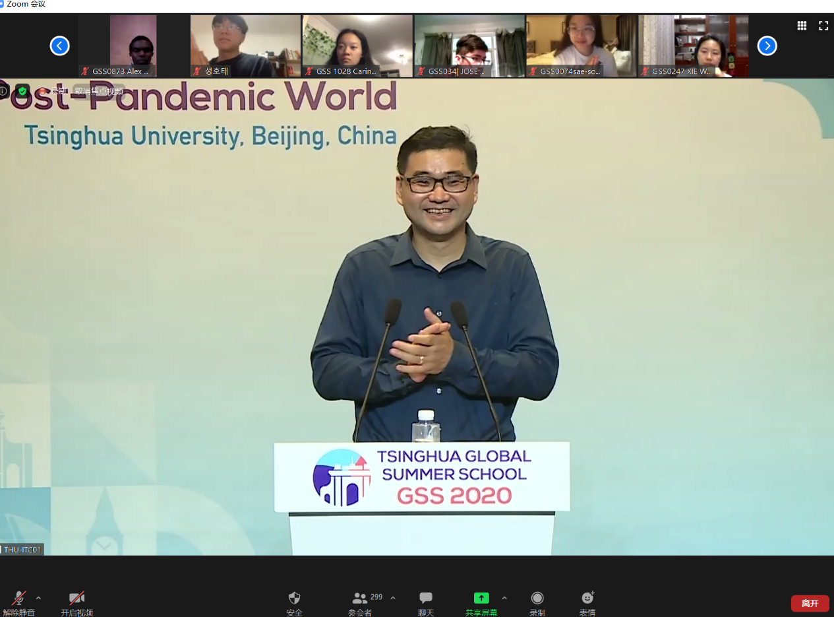Image resolution: width=834 pixels, height=617 pixels.
Task: Select the GSS0873 Alex participant thumbnail
Action: (133, 46)
